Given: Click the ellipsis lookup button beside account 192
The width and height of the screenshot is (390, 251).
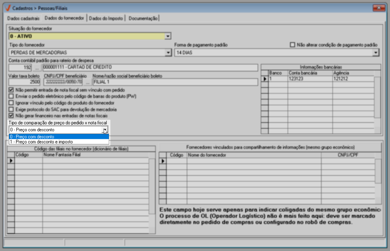Looking at the screenshot, I should click(37, 68).
